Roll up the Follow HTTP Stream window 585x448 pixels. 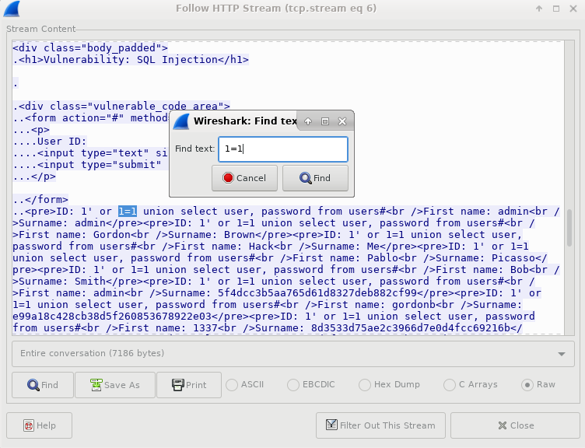tap(539, 9)
